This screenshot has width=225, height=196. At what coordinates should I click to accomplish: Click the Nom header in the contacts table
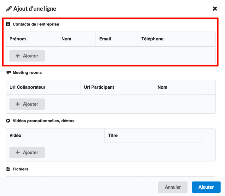tap(66, 39)
